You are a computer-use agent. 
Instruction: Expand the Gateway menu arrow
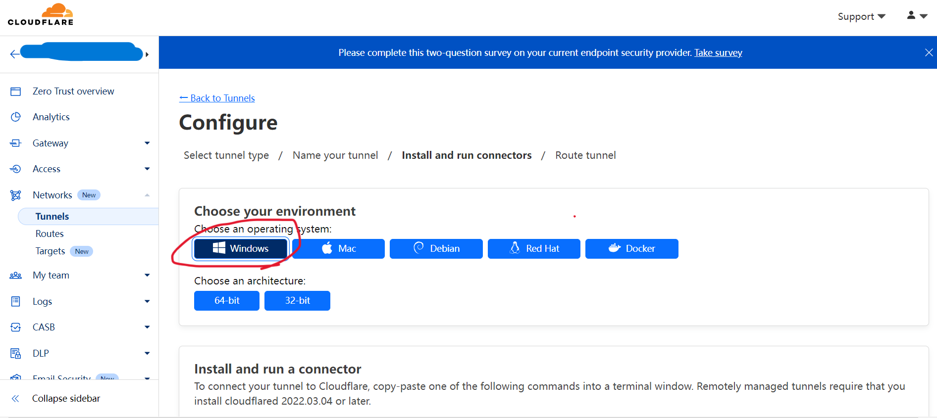pos(147,143)
